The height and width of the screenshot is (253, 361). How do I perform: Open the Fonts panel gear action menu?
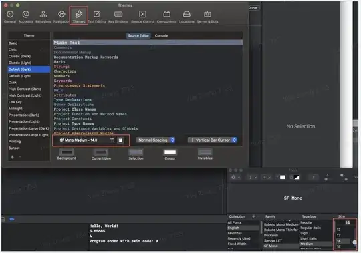point(235,177)
